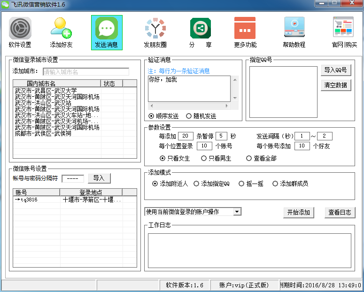Viewport: 364px width, 292px height.
Task: Click the 状态 column header
Action: click(112, 84)
